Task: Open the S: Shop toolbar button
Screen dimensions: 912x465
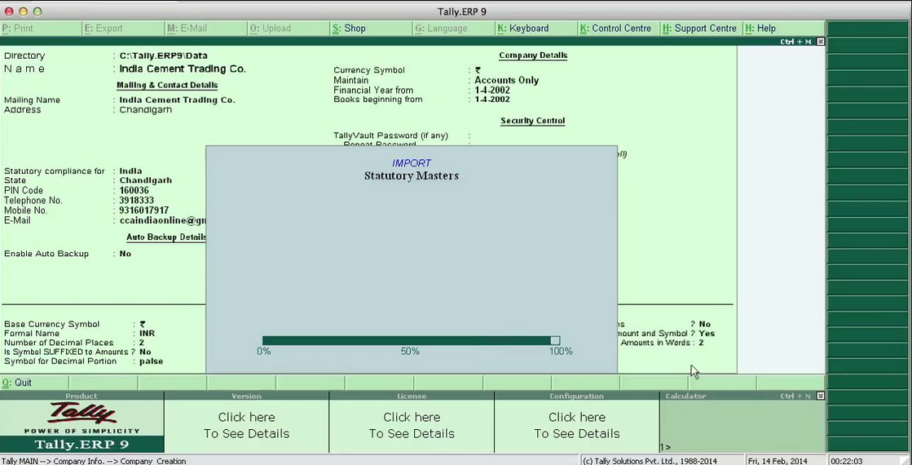Action: tap(349, 28)
